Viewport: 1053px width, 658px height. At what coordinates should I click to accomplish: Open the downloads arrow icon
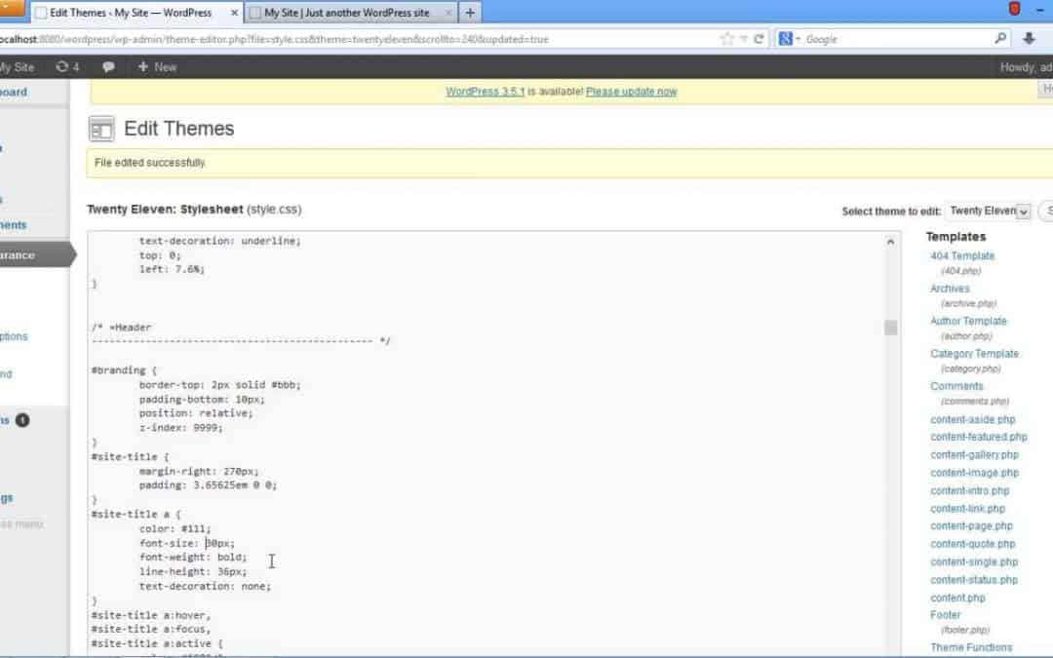click(x=1029, y=39)
